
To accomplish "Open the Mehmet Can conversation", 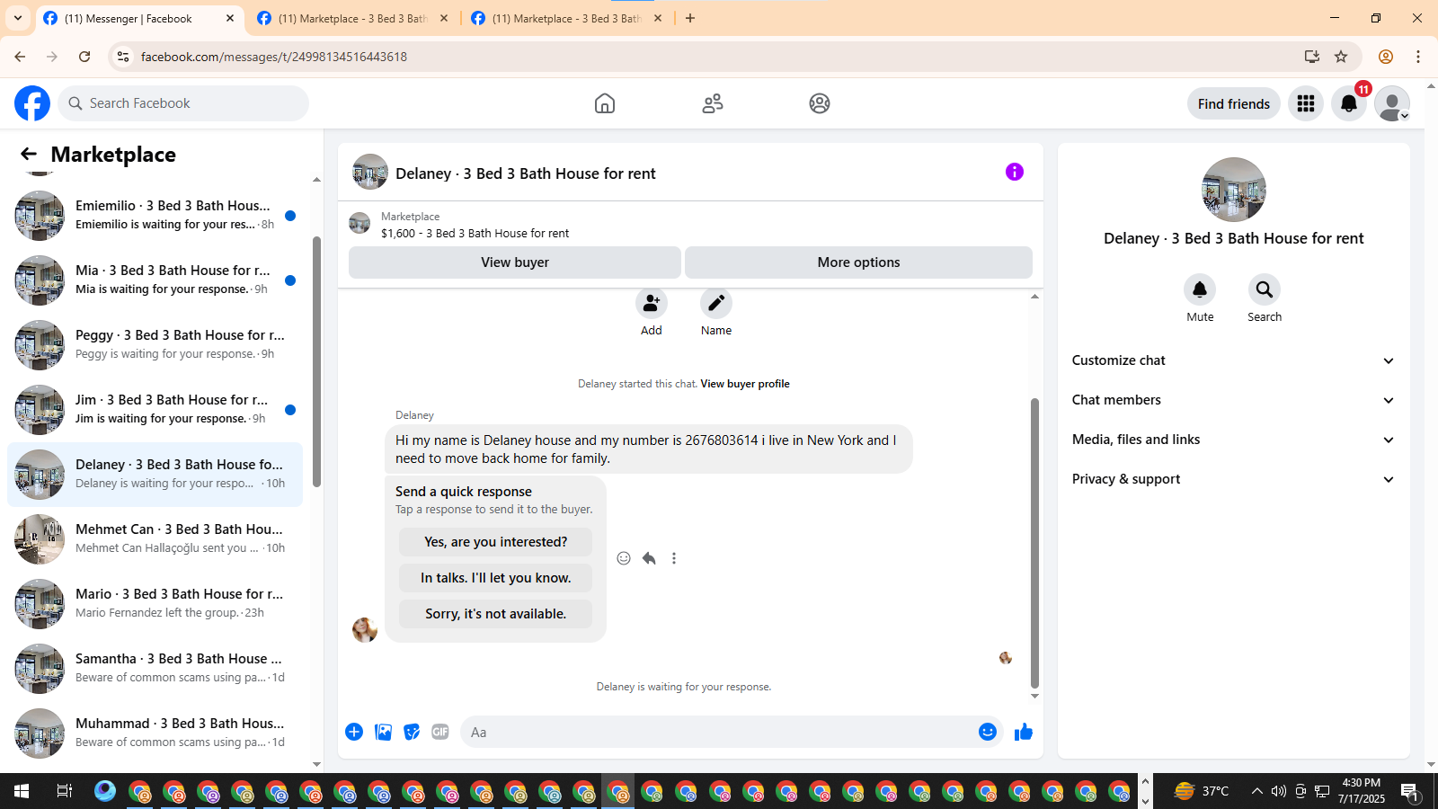I will 155,539.
